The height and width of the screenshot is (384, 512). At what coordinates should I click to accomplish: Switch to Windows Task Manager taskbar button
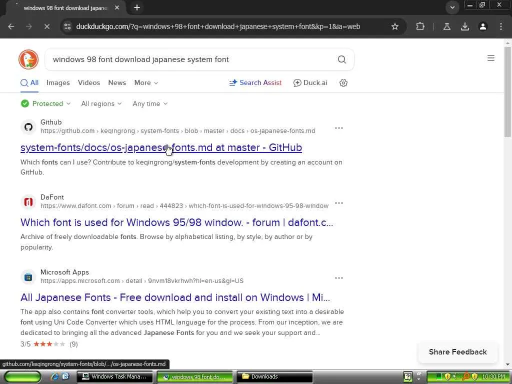click(114, 377)
